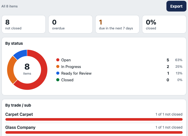Screen dimensions: 188x136
Task: Select the Open status label
Action: (x=66, y=60)
